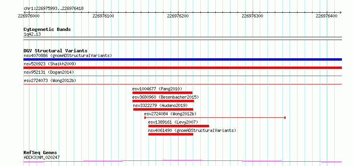Click ruler position 226976200
This screenshot has height=166, width=353.
click(x=178, y=16)
